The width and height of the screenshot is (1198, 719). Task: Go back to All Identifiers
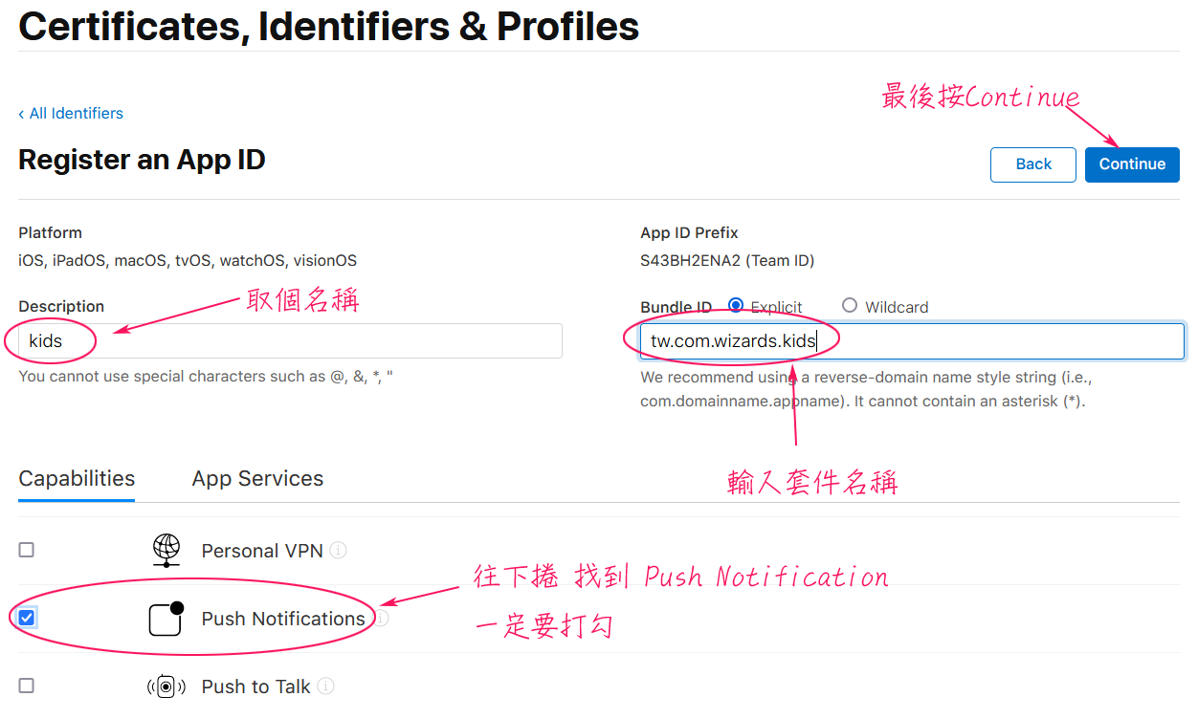coord(71,113)
